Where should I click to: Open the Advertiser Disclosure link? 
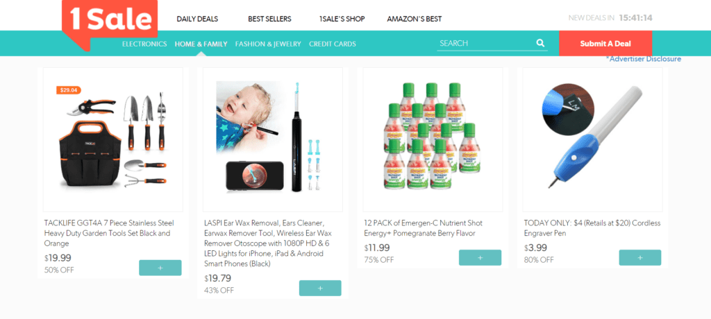pyautogui.click(x=644, y=59)
